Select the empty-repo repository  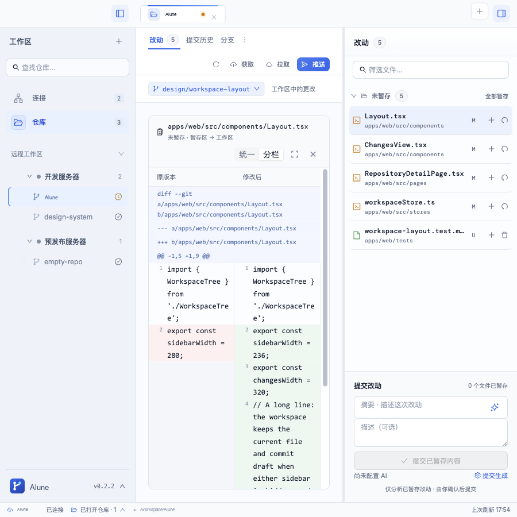68,262
